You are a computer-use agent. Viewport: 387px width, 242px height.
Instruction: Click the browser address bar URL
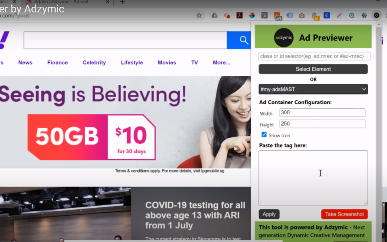tap(15, 15)
